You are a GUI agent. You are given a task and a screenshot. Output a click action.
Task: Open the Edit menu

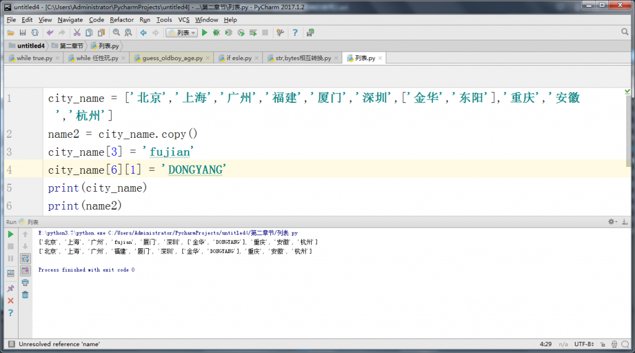[x=27, y=20]
